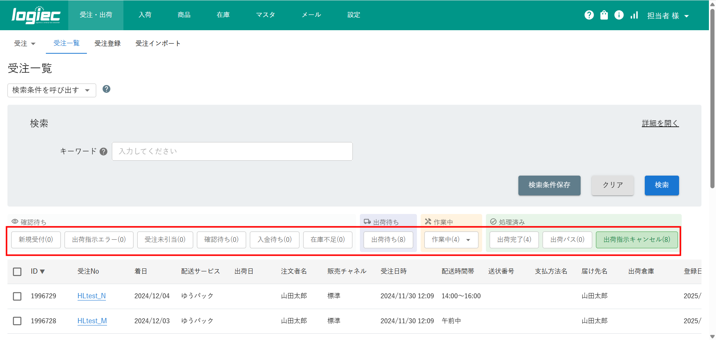Click help icon beside 検索条件を呼び出す dropdown
This screenshot has height=340, width=716.
[106, 89]
